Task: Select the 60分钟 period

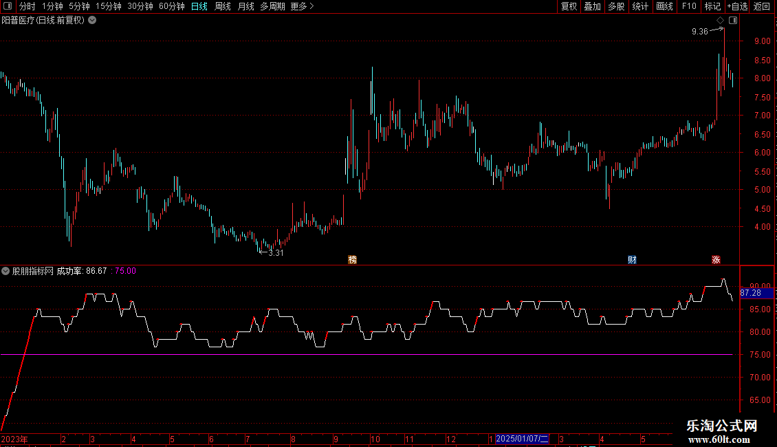Action: (x=172, y=6)
